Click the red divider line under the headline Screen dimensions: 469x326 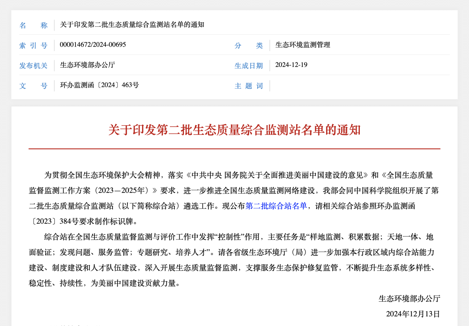point(234,149)
